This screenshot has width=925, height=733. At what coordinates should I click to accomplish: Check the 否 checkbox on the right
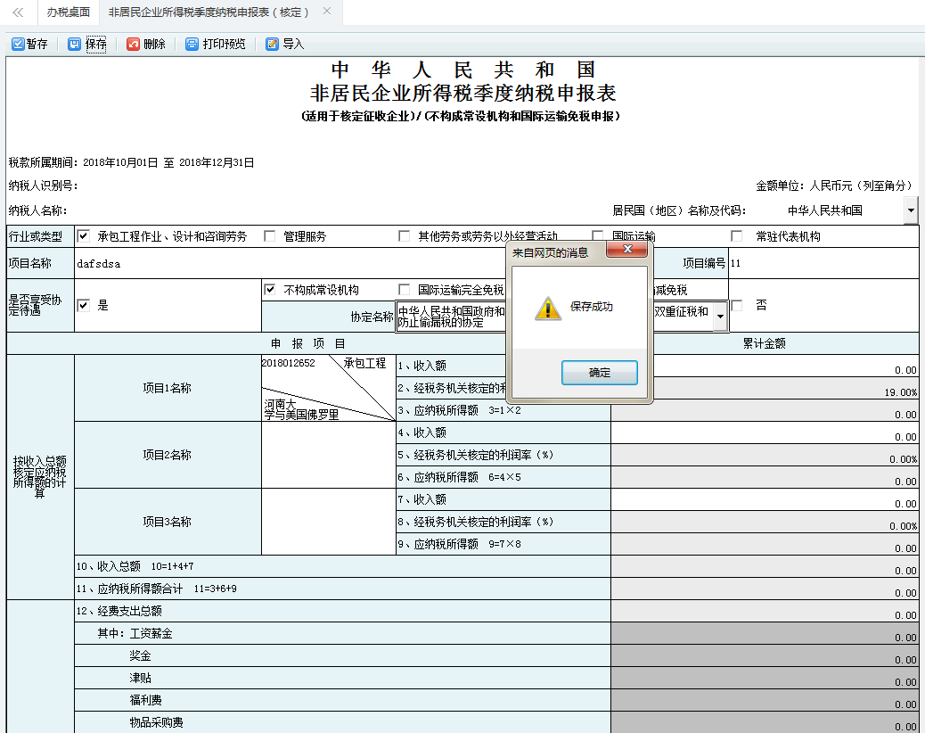pos(736,305)
